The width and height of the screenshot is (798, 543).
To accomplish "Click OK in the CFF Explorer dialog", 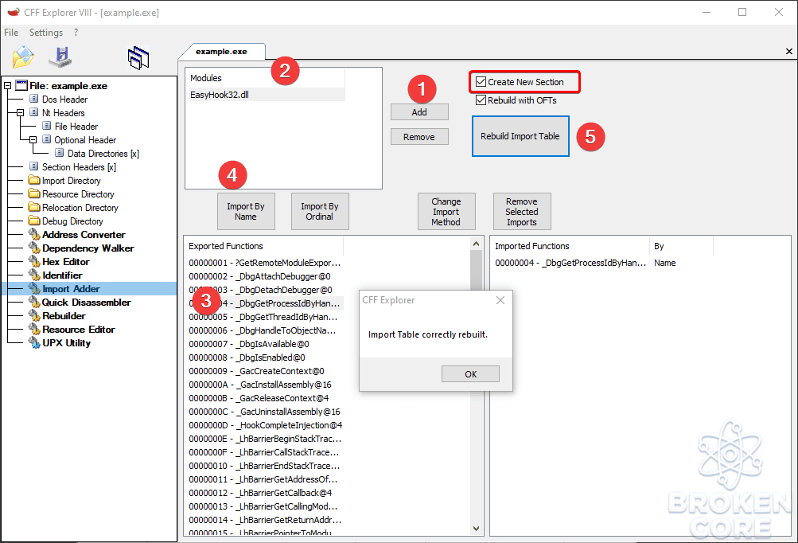I will [x=470, y=374].
